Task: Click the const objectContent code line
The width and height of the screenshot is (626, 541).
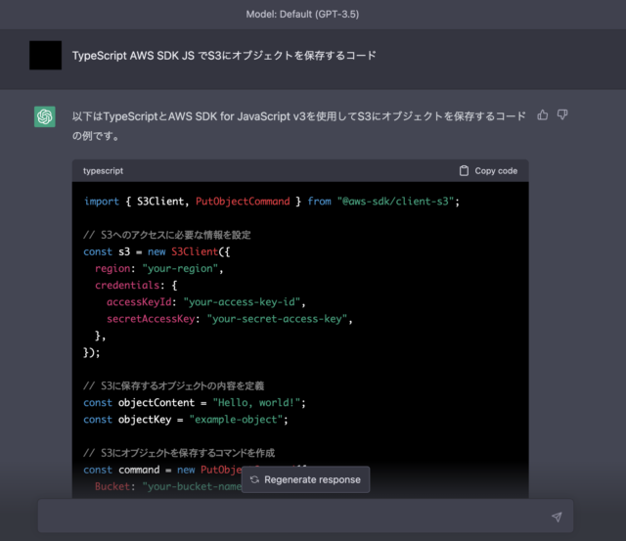Action: [195, 402]
